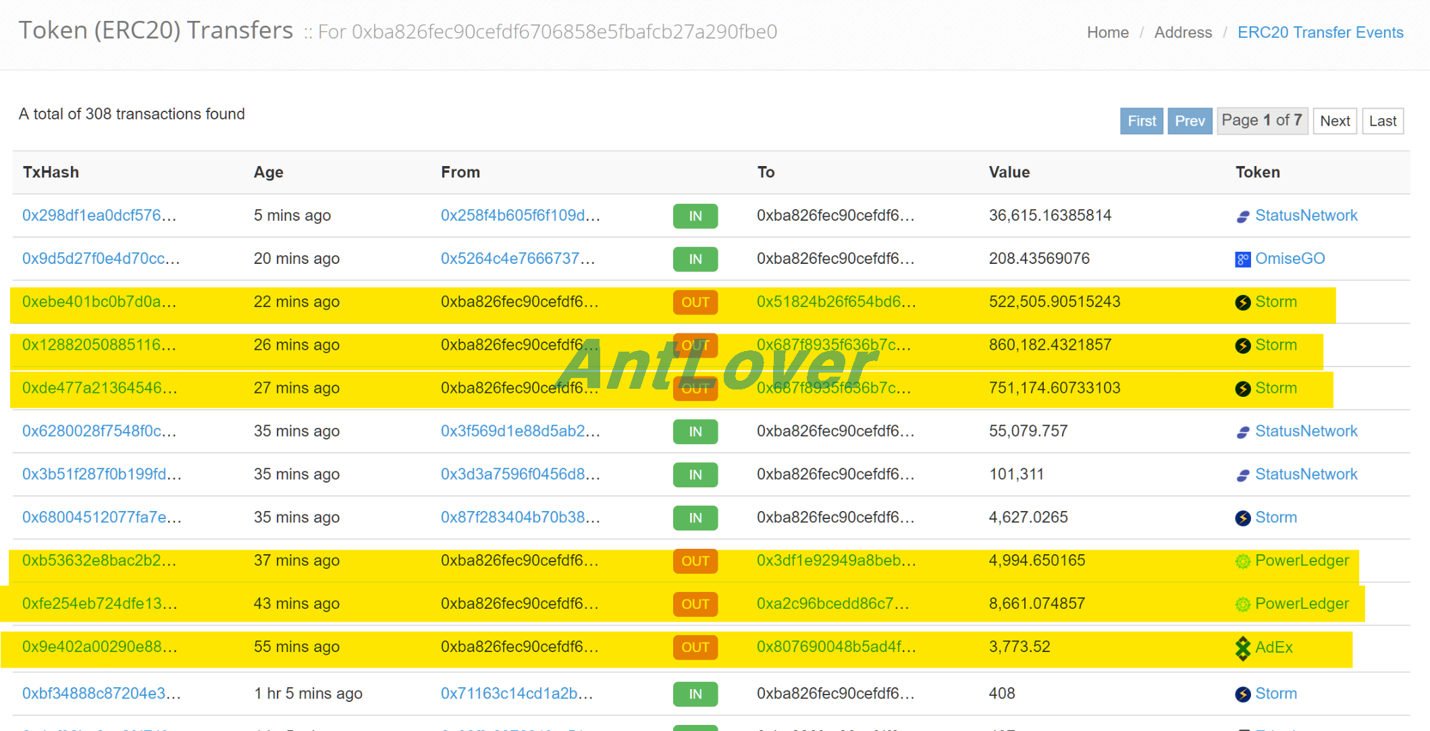Click the OmiseGO token icon
This screenshot has width=1430, height=731.
click(x=1242, y=259)
